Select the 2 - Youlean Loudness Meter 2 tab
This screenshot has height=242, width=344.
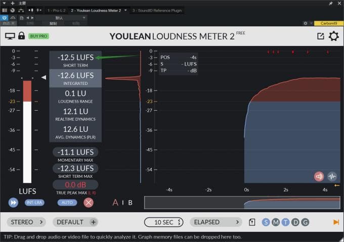coord(96,10)
